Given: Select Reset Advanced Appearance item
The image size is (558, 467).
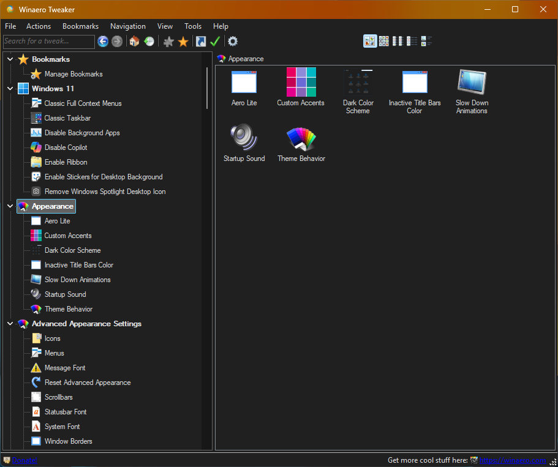Looking at the screenshot, I should (x=88, y=383).
